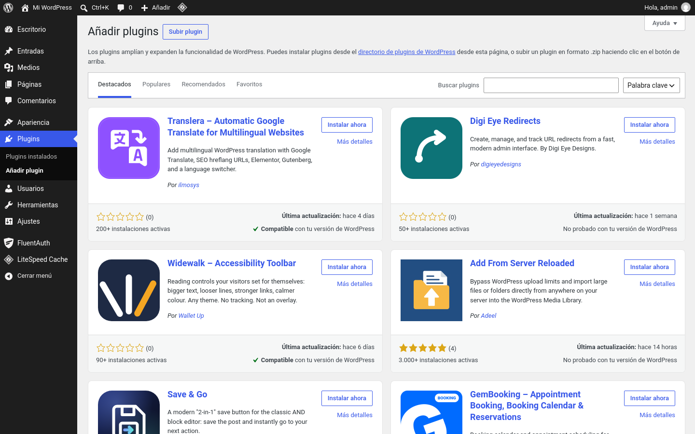
Task: Open the Añadir new content menu
Action: pos(155,8)
